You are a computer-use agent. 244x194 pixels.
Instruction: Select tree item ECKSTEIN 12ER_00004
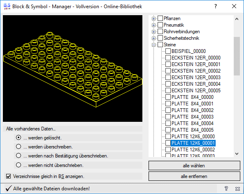tap(196, 84)
